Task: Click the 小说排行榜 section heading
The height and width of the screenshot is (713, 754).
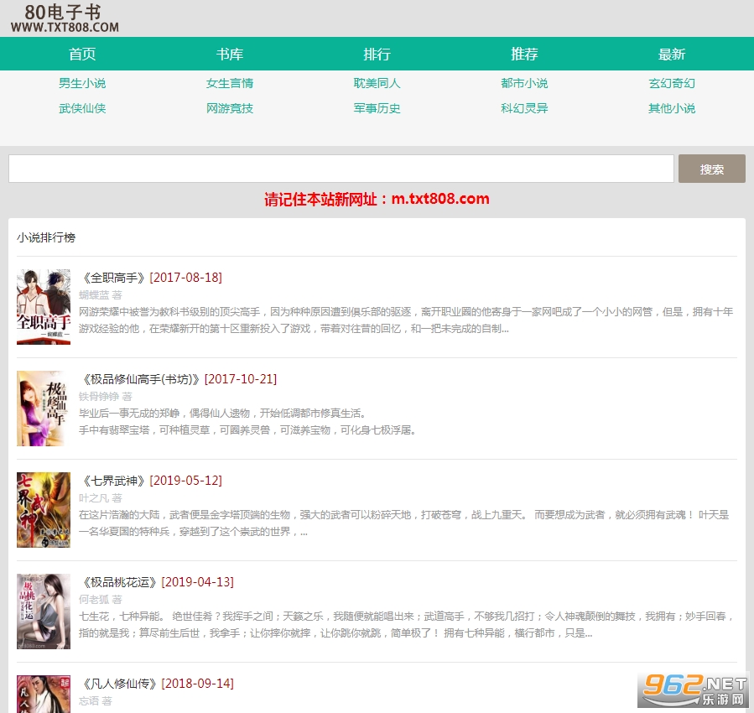Action: coord(46,237)
